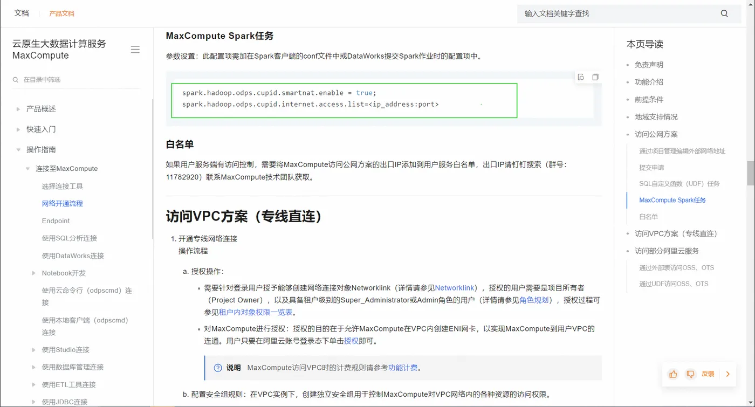Expand the Notebook开发 tree node

click(34, 273)
